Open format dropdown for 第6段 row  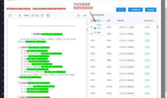(129, 60)
